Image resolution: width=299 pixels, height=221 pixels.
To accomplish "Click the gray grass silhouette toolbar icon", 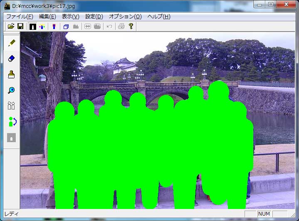I will [76, 27].
